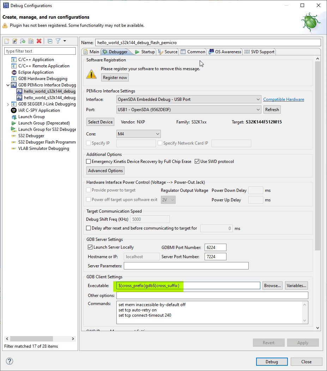327x371 pixels.
Task: Collapse the GDB PEMicro Interface Debugging group
Action: pyautogui.click(x=8, y=85)
